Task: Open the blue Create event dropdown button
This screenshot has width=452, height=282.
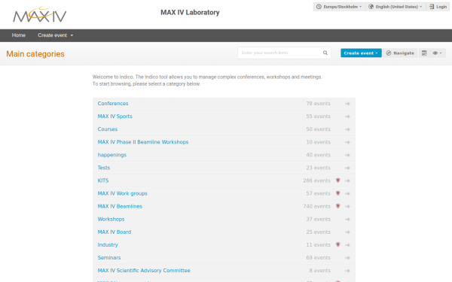Action: (x=361, y=53)
